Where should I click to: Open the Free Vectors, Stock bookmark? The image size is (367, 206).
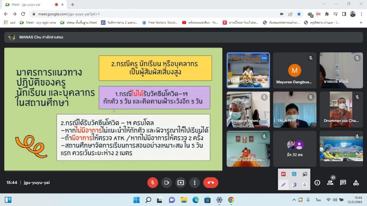160,23
